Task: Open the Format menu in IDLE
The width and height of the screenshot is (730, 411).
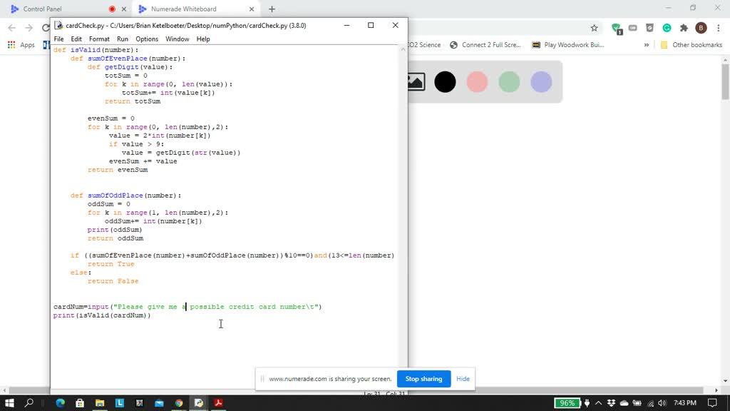Action: click(x=99, y=39)
